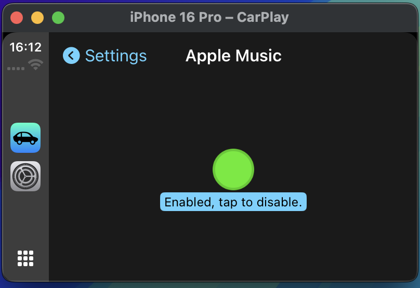Click the Apple Music page title
The image size is (420, 288).
click(x=233, y=56)
